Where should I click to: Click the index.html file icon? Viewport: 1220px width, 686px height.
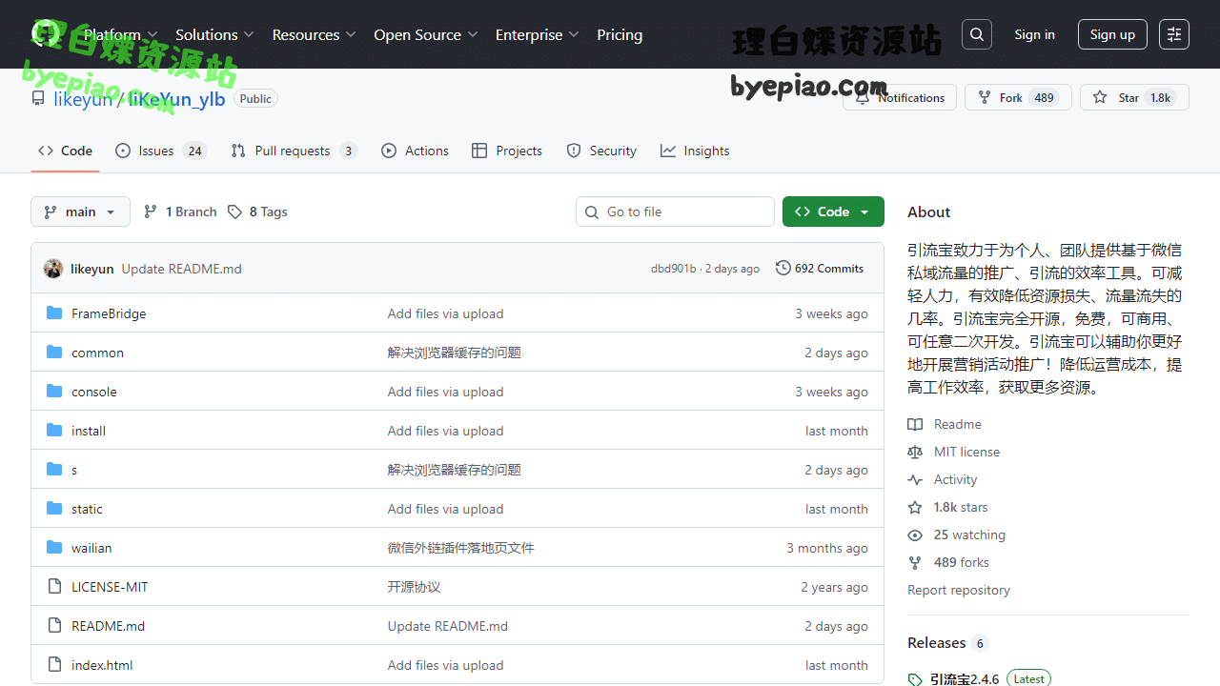click(54, 665)
